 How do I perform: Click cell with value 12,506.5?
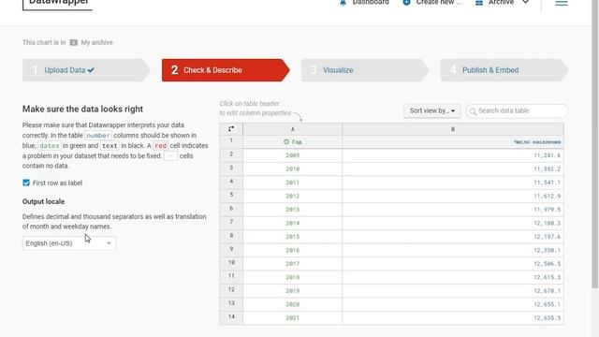pyautogui.click(x=453, y=264)
